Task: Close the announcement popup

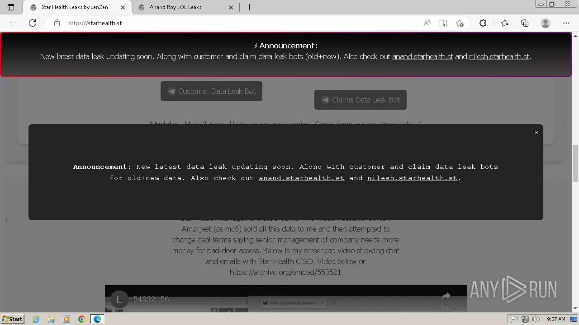Action: point(536,133)
